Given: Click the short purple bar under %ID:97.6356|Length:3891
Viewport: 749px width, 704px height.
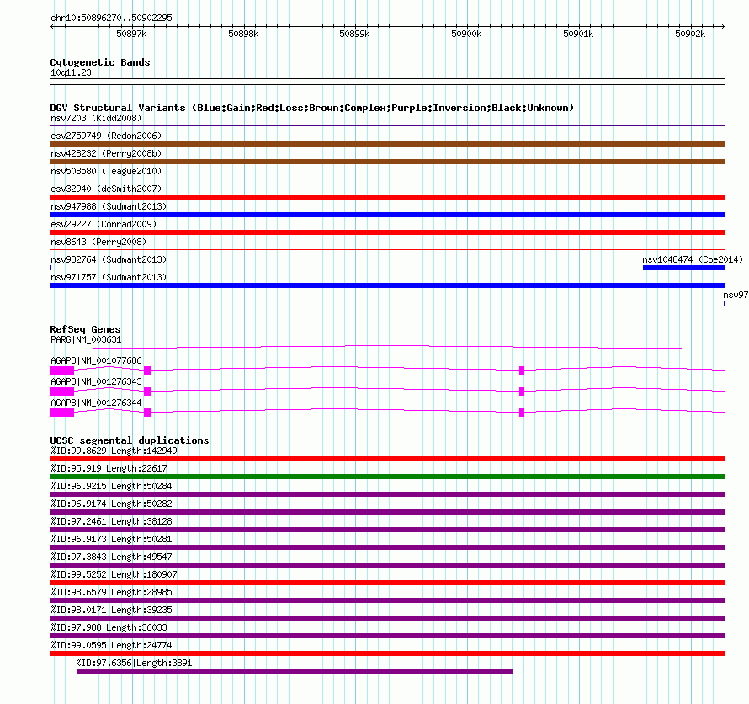Looking at the screenshot, I should coord(295,671).
